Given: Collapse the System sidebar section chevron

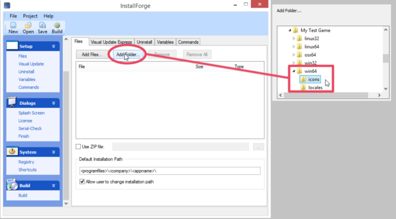Looking at the screenshot, I should [x=54, y=152].
